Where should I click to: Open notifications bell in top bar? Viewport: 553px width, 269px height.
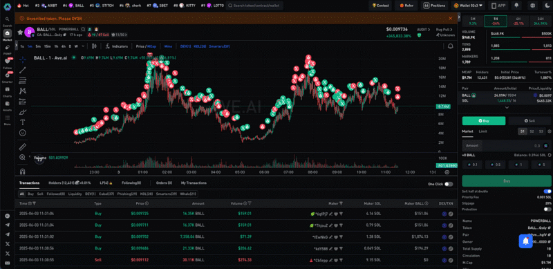pos(516,6)
